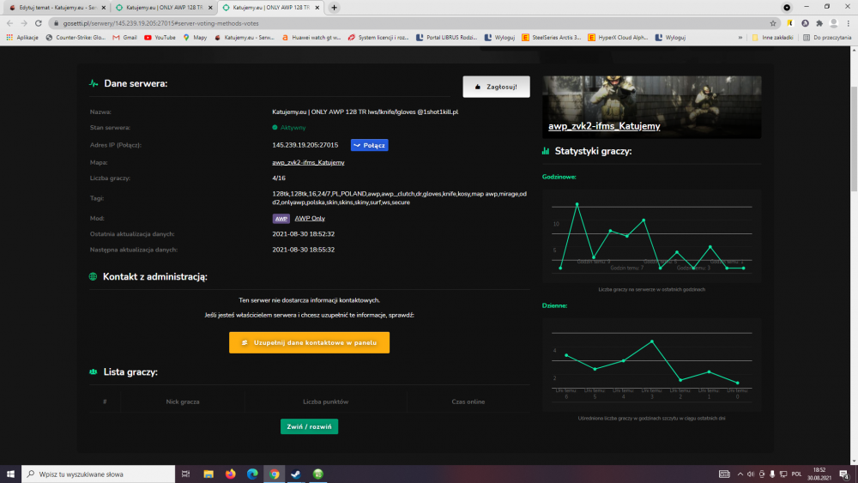
Task: Click the highest peak point on Godzinowe chart
Action: [577, 204]
